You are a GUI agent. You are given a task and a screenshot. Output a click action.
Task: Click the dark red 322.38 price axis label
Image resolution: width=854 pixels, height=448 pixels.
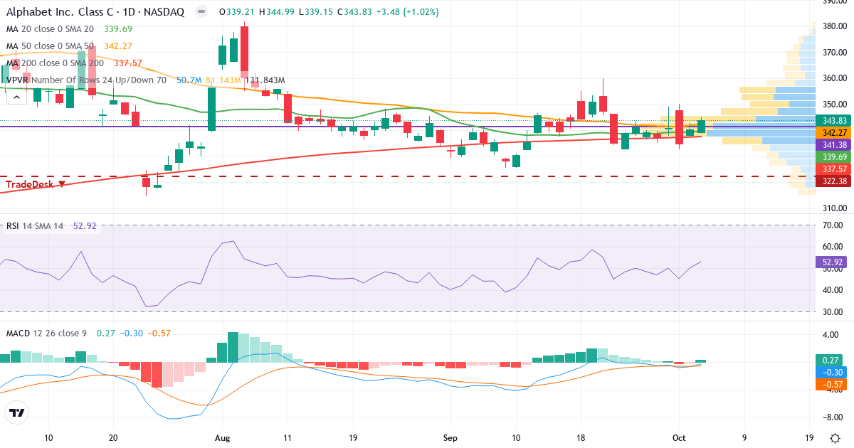(x=833, y=181)
